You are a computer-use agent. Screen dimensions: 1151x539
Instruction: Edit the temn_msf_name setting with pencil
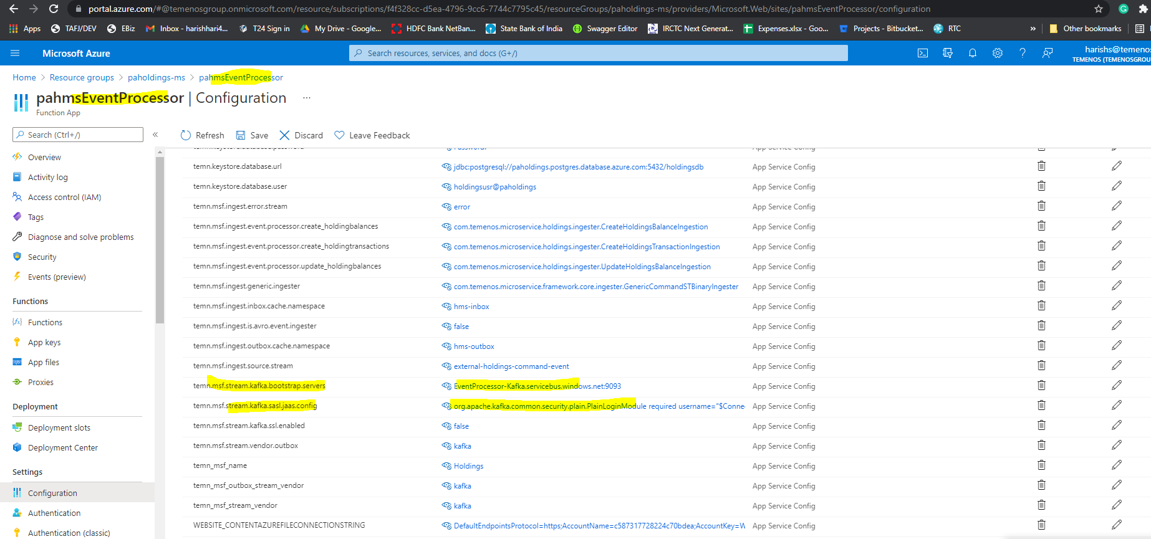(1116, 465)
